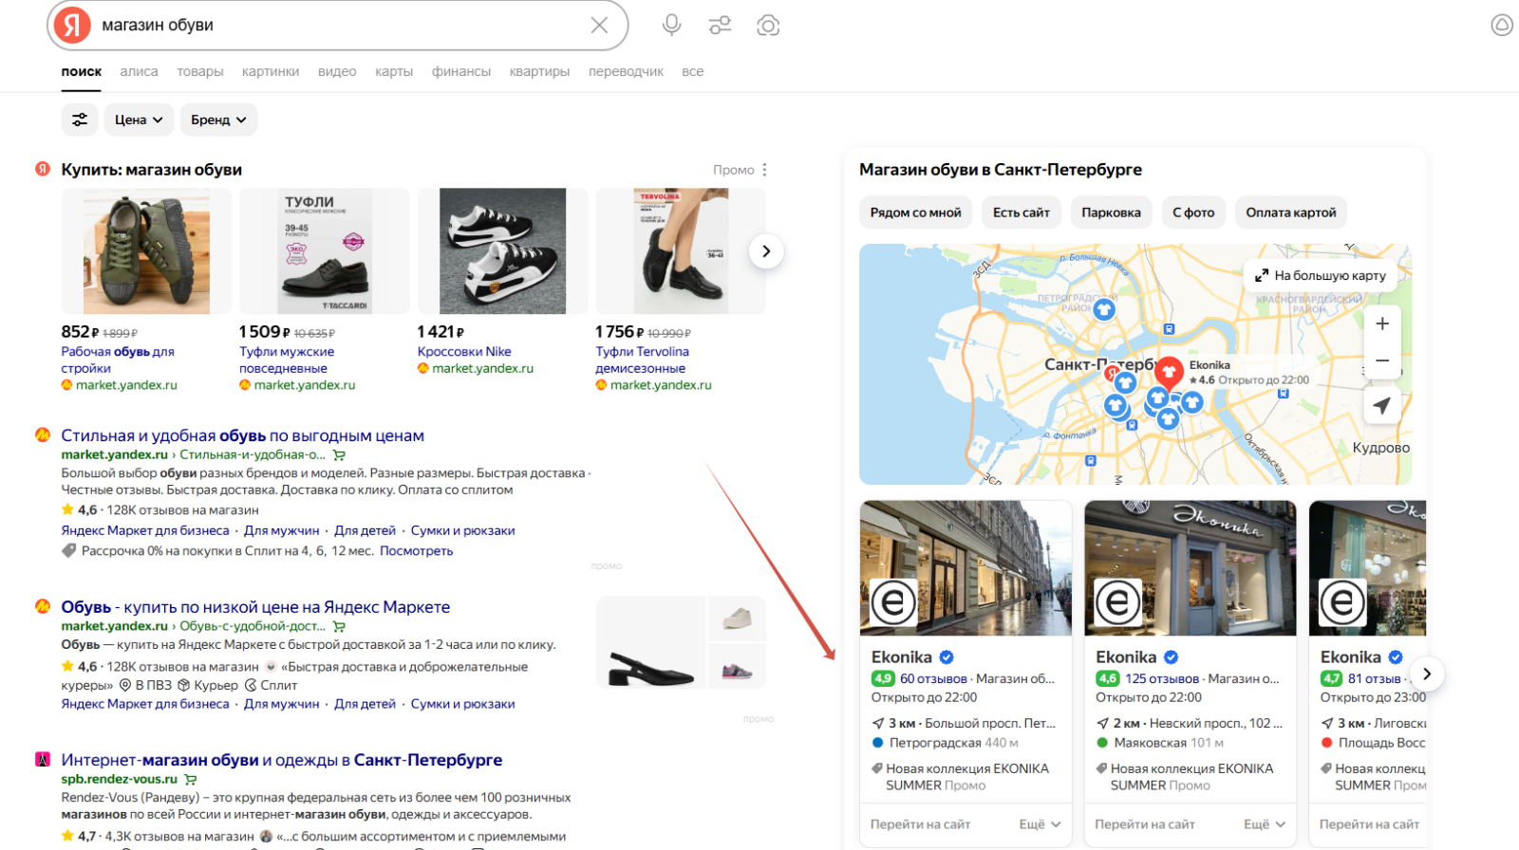
Task: Click inside the search field магазин обуви
Action: 337,26
